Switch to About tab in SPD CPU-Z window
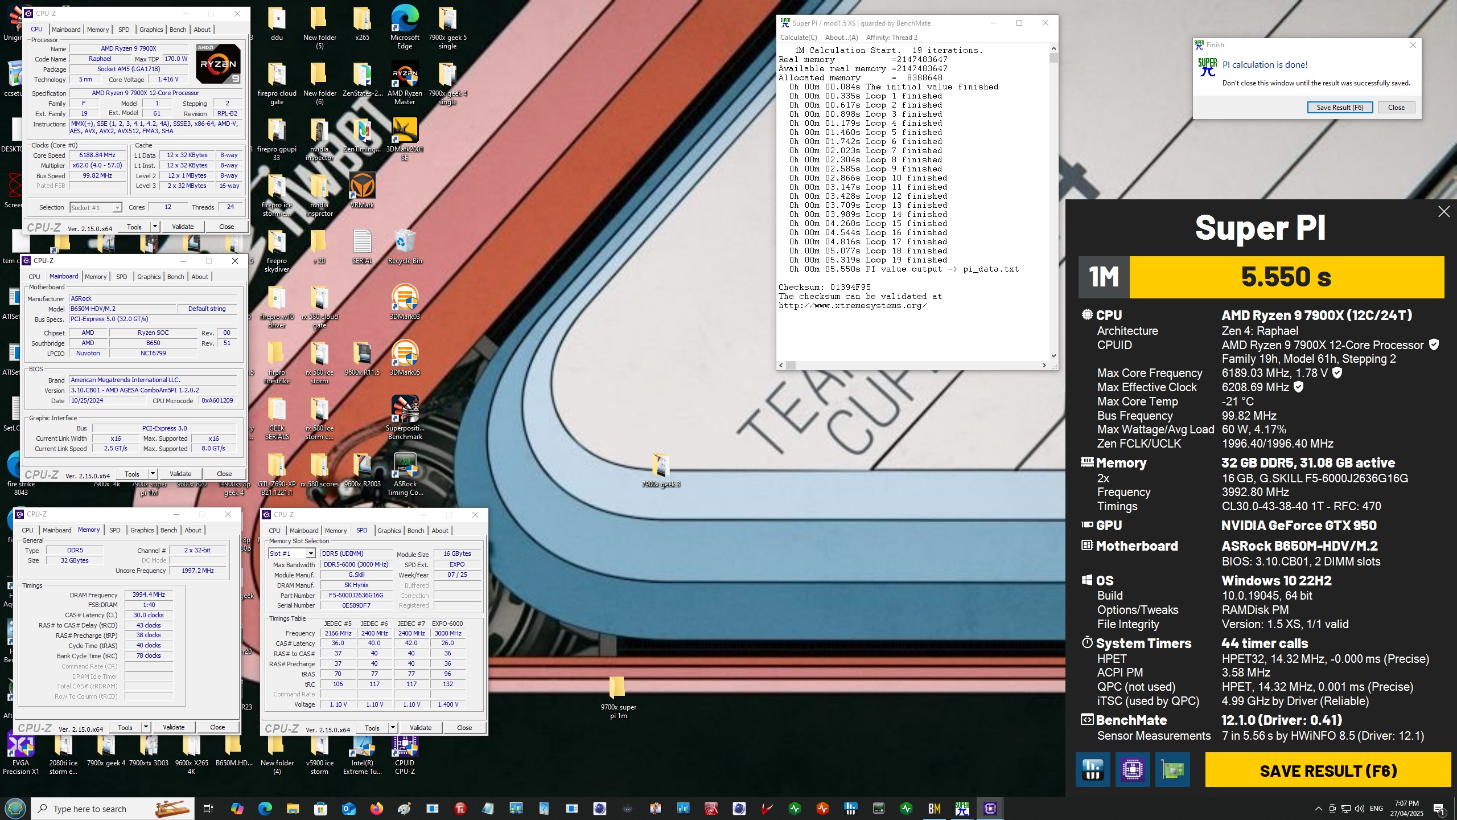The width and height of the screenshot is (1457, 820). point(440,531)
